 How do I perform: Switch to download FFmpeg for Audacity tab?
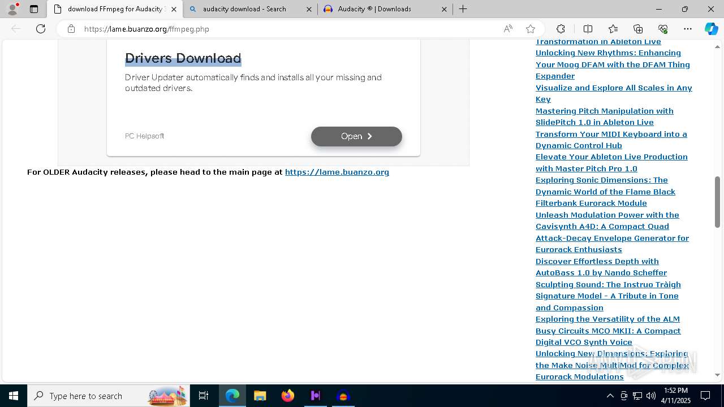(114, 9)
